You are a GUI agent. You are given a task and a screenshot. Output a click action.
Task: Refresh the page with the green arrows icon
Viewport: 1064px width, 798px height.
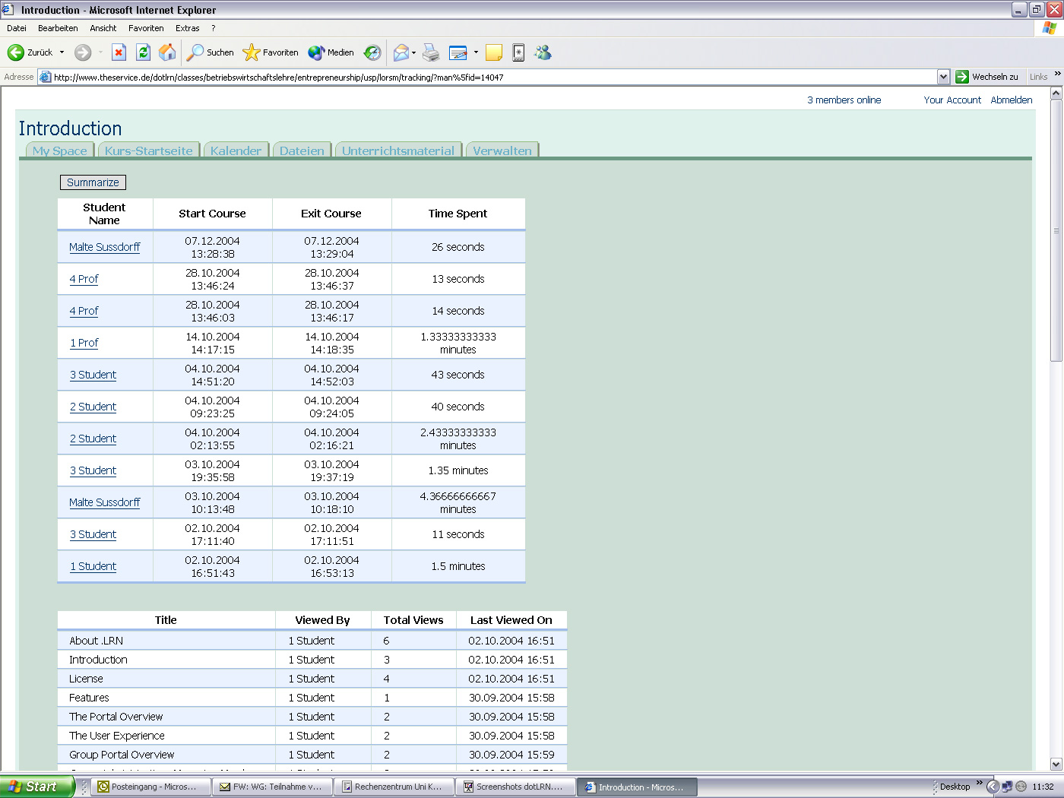click(x=143, y=52)
